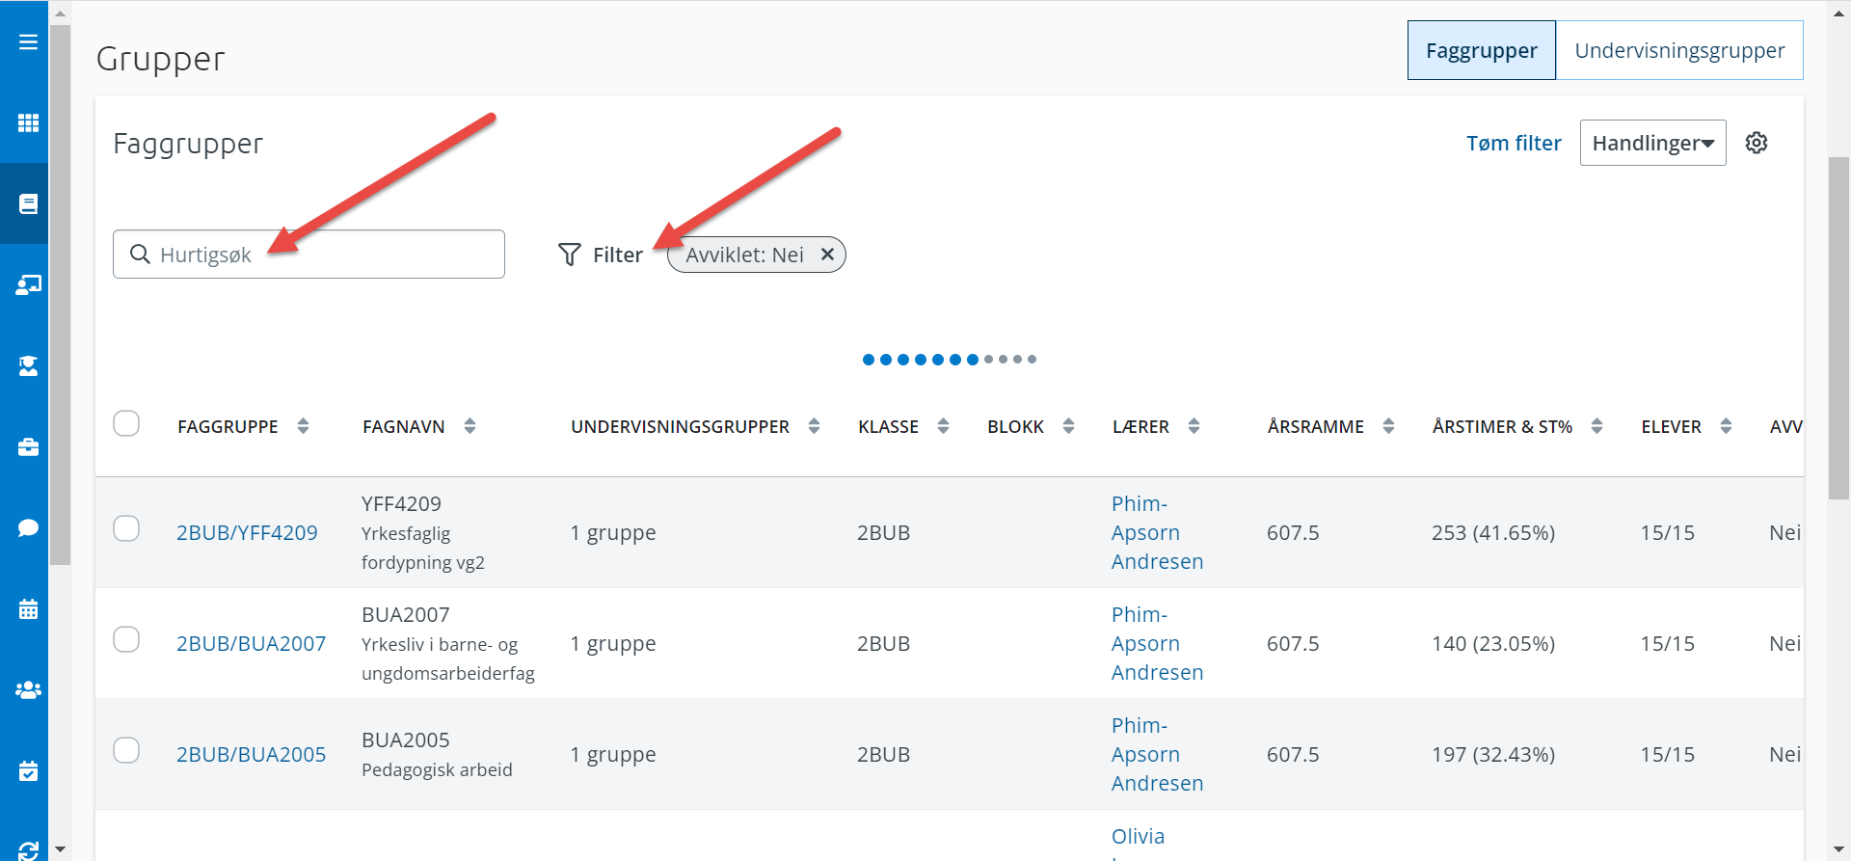This screenshot has width=1851, height=861.
Task: Sort by the FAGNAVN column arrows
Action: 469,426
